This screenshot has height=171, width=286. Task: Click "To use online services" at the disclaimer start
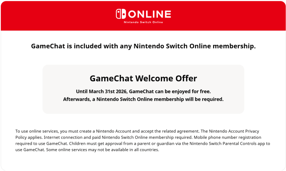[37, 131]
